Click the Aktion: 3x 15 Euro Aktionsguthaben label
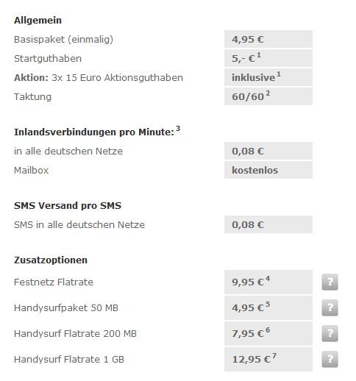This screenshot has width=356, height=381. click(99, 78)
